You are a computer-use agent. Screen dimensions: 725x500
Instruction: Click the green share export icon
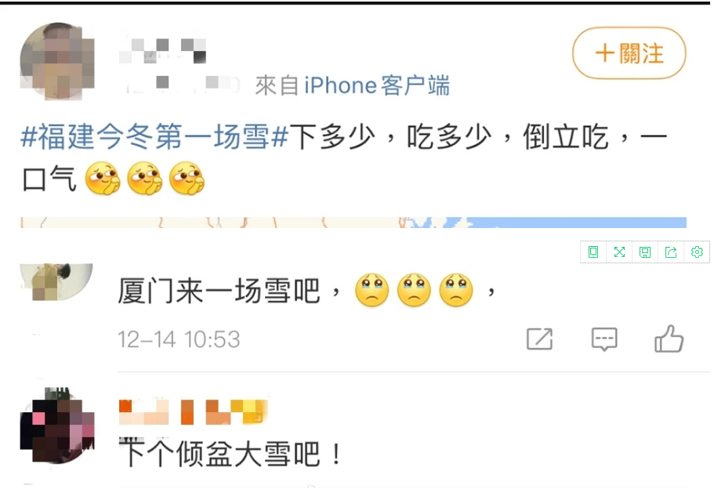tap(671, 252)
